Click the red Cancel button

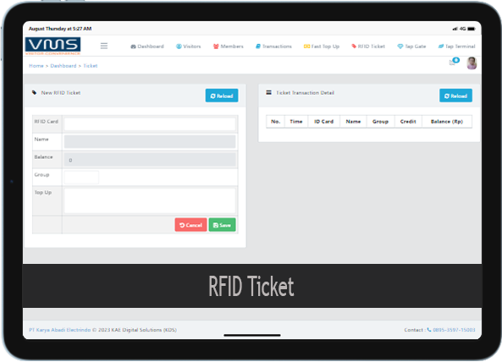[x=190, y=225]
